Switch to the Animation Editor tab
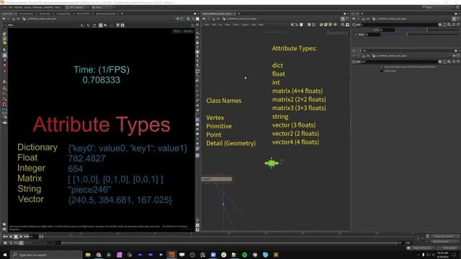Screen dimensions: 461x259 [26, 14]
